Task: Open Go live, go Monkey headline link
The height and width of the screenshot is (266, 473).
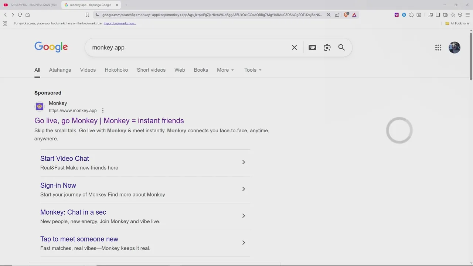Action: (x=109, y=120)
